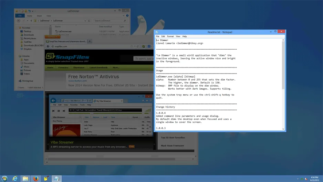Viewport: 323px width, 182px height.
Task: Open Must-Have Freeware link
Action: 173,145
